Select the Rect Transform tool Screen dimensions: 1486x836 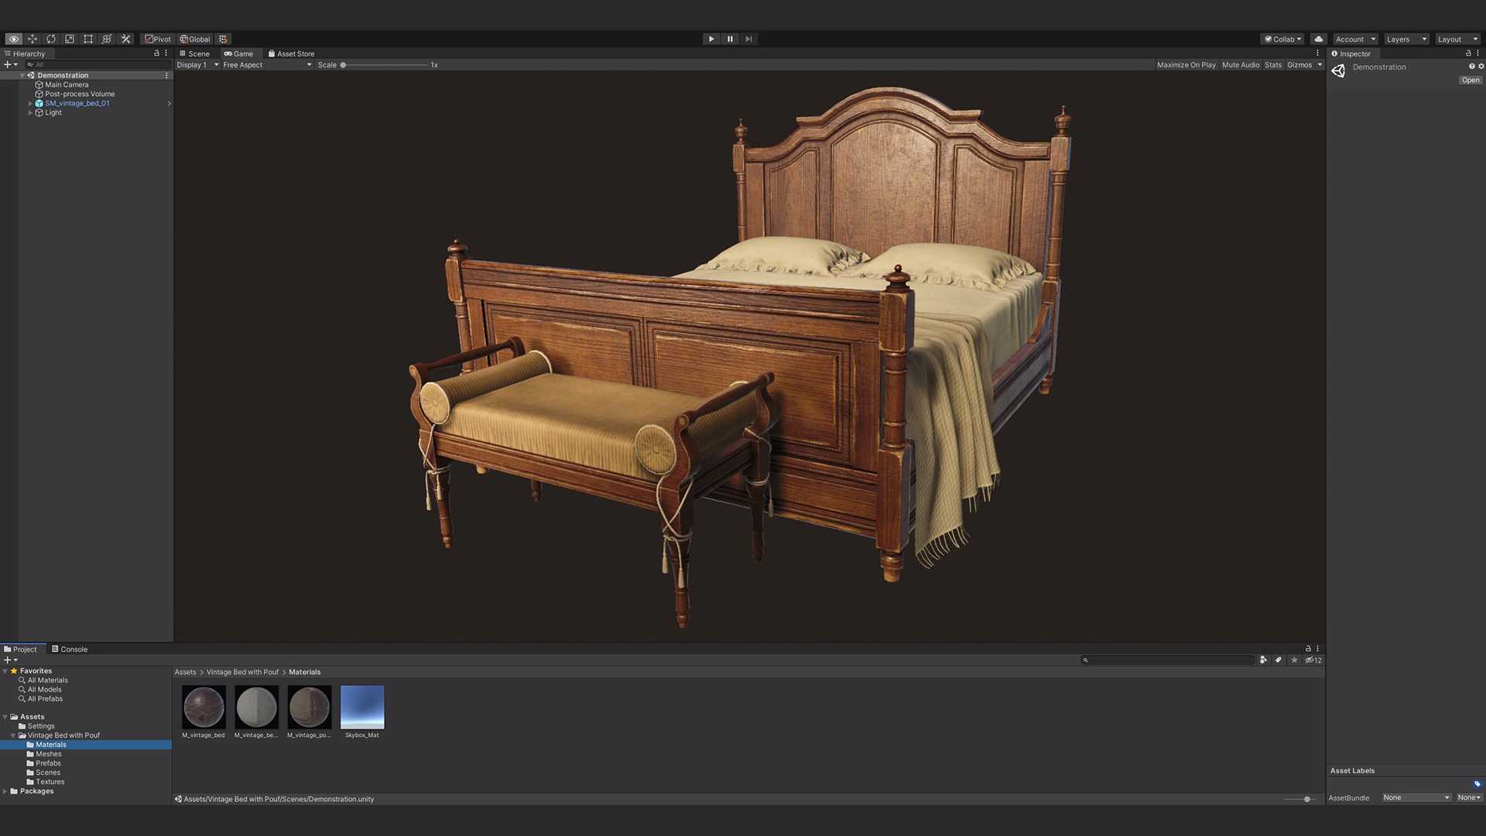(x=88, y=39)
